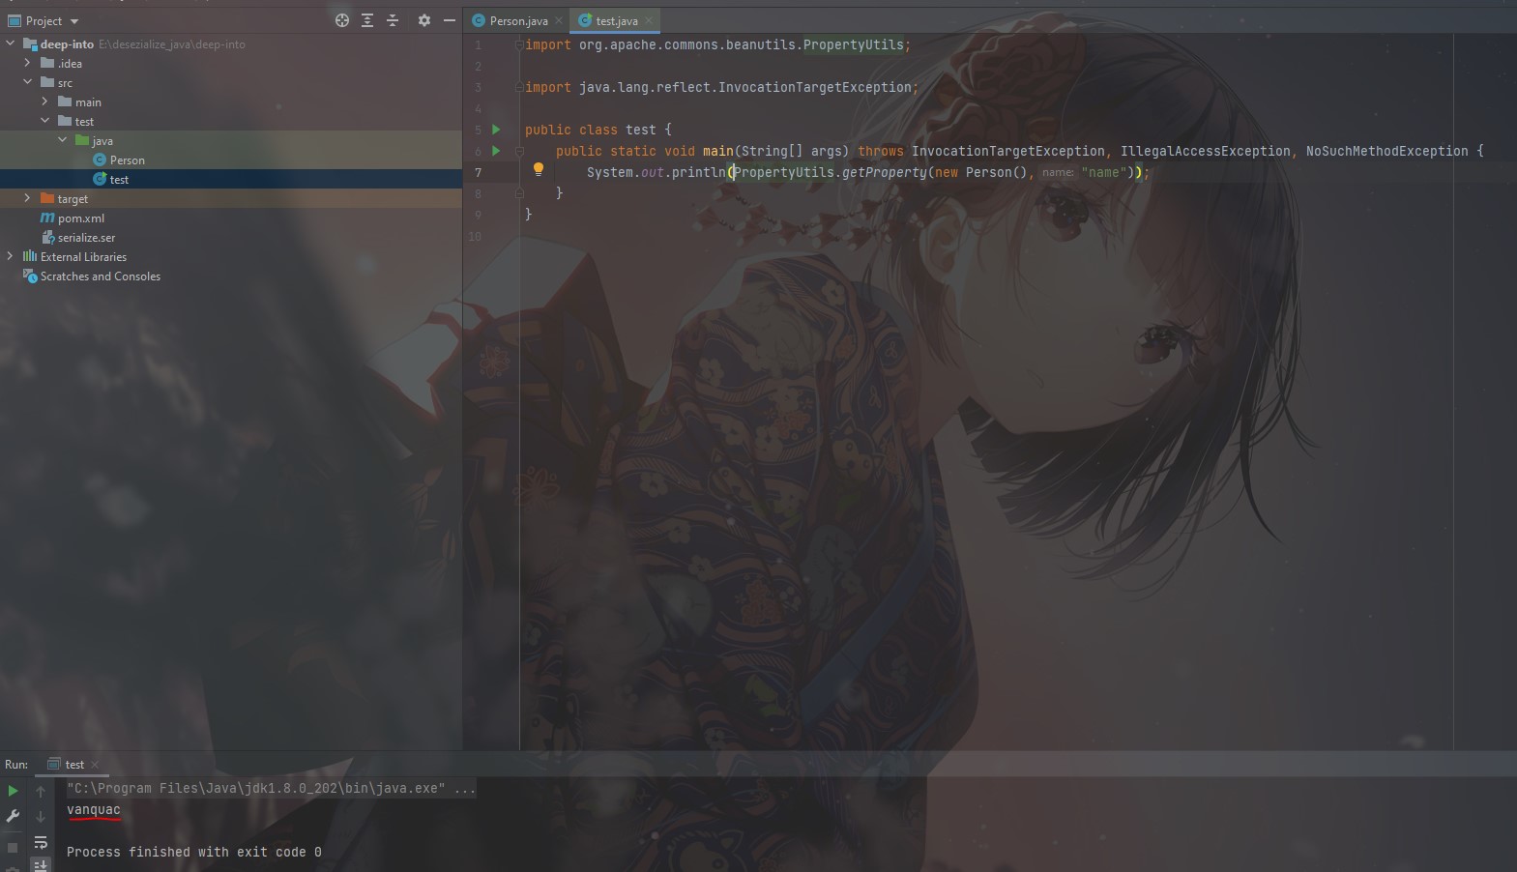The height and width of the screenshot is (872, 1517).
Task: Fold the main method at line 6
Action: (519, 151)
